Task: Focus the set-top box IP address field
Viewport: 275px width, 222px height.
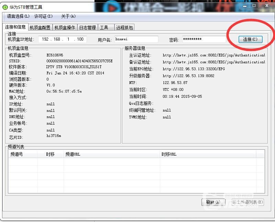Action: [x=63, y=39]
